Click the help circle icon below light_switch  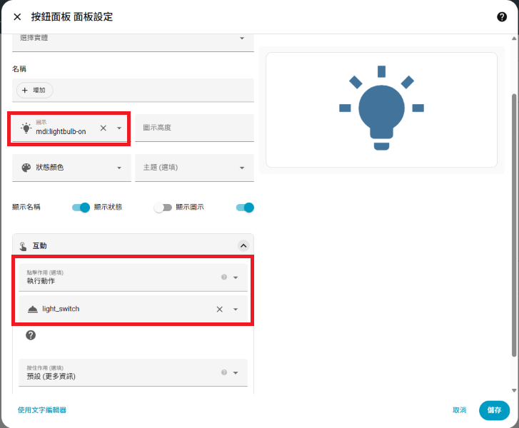[31, 335]
